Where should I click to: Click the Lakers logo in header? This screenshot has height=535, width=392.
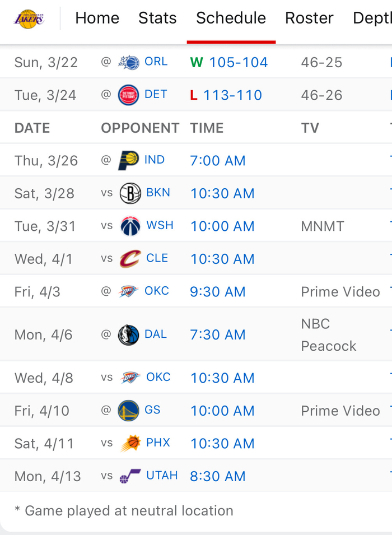(x=29, y=18)
